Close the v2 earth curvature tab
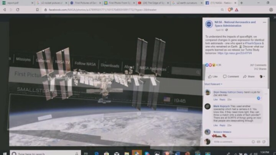This screenshot has width=276, height=155. tap(202, 3)
